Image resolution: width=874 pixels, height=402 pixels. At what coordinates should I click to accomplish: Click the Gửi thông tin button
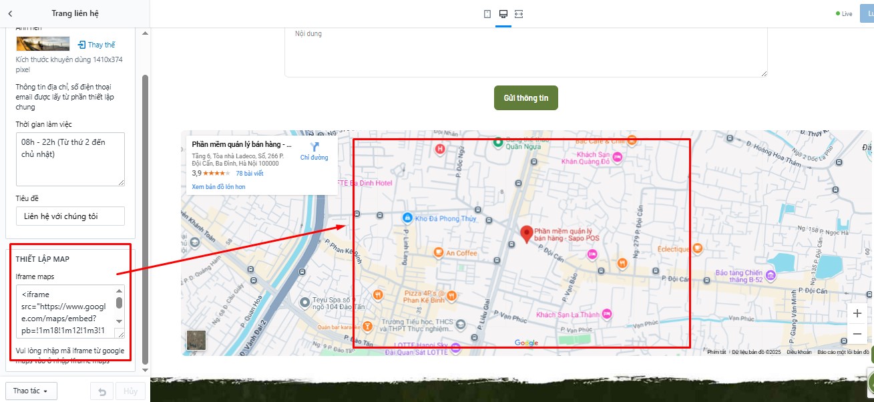click(x=526, y=97)
